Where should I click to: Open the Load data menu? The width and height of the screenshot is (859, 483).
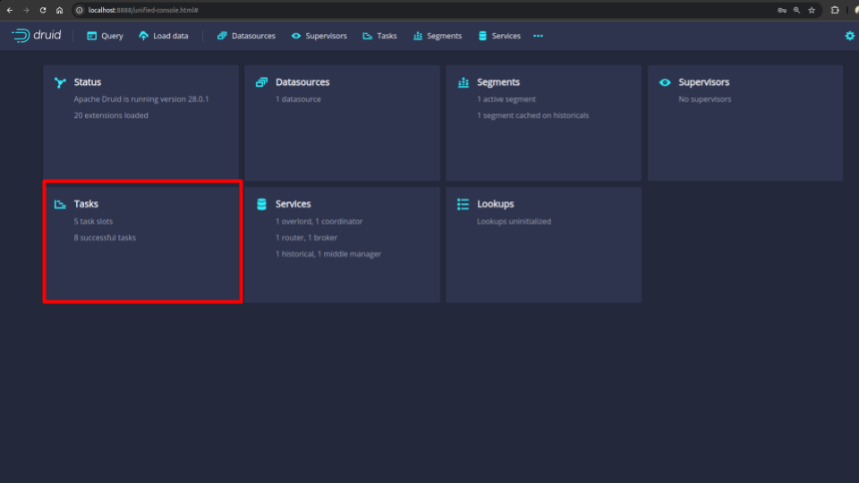click(164, 36)
